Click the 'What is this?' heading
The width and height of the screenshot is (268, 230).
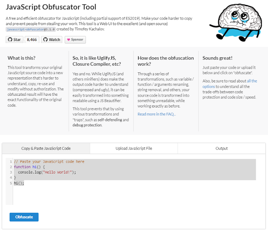[21, 58]
